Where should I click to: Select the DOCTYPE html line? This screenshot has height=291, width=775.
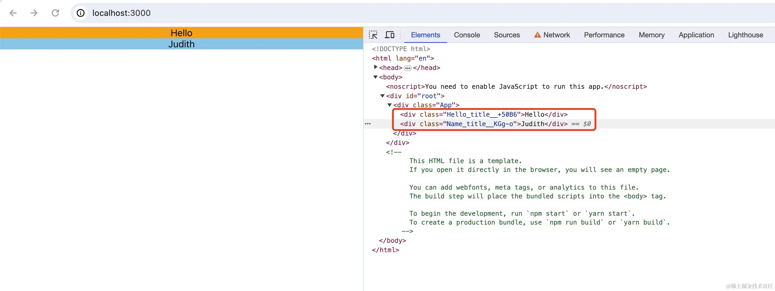pos(401,49)
